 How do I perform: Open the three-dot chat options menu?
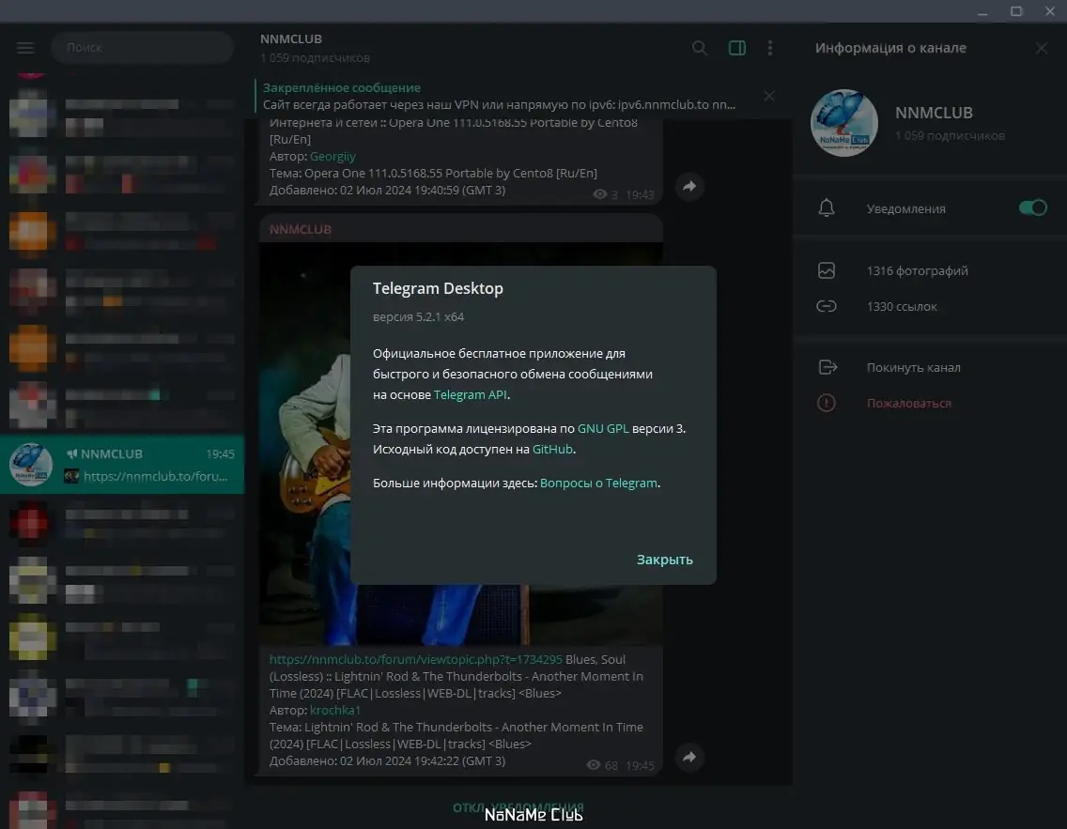pyautogui.click(x=770, y=48)
